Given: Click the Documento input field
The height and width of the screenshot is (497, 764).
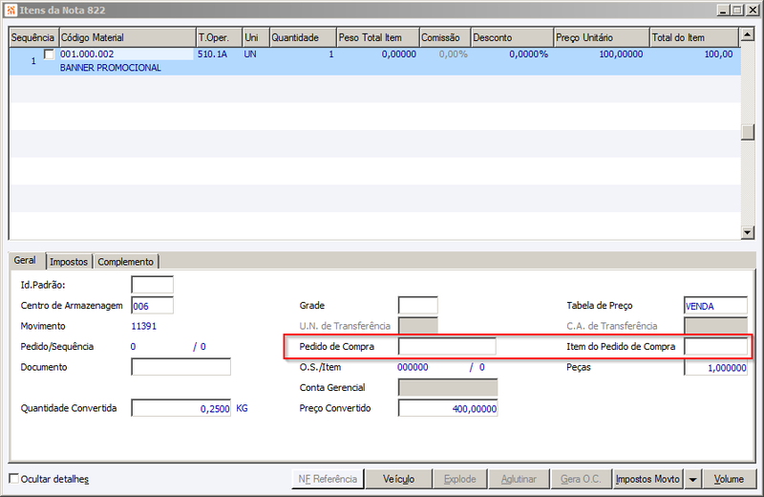Looking at the screenshot, I should 180,367.
